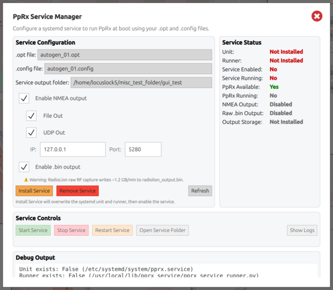333x290 pixels.
Task: Click the PpRx Service Manager title
Action: click(47, 17)
